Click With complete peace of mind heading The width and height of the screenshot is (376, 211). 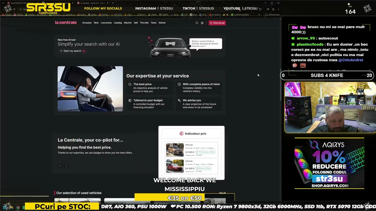click(x=201, y=84)
